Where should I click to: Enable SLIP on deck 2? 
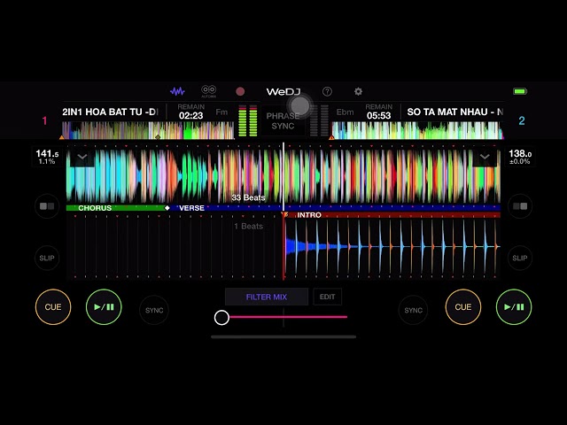pos(520,258)
